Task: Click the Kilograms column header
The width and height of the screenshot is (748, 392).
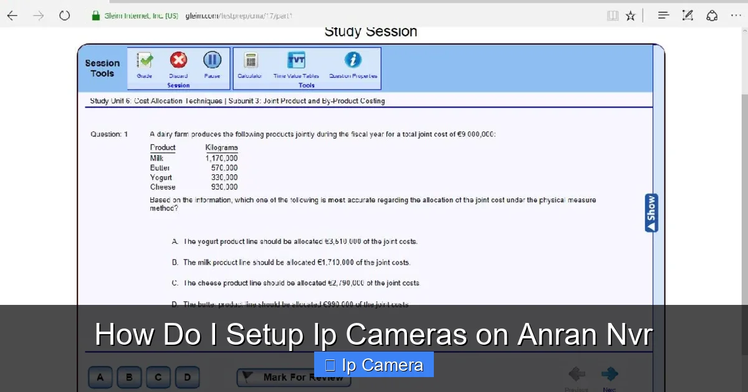Action: [x=221, y=147]
